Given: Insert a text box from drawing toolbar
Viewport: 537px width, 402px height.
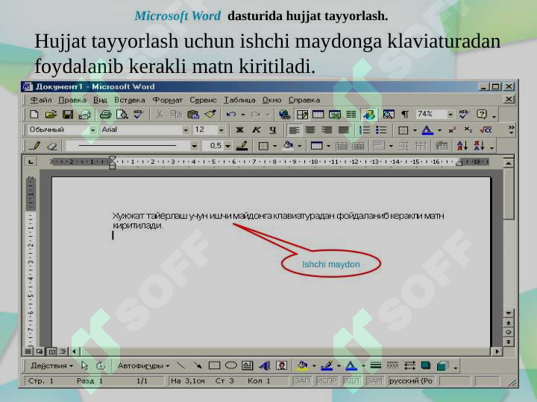Looking at the screenshot, I should pyautogui.click(x=248, y=366).
